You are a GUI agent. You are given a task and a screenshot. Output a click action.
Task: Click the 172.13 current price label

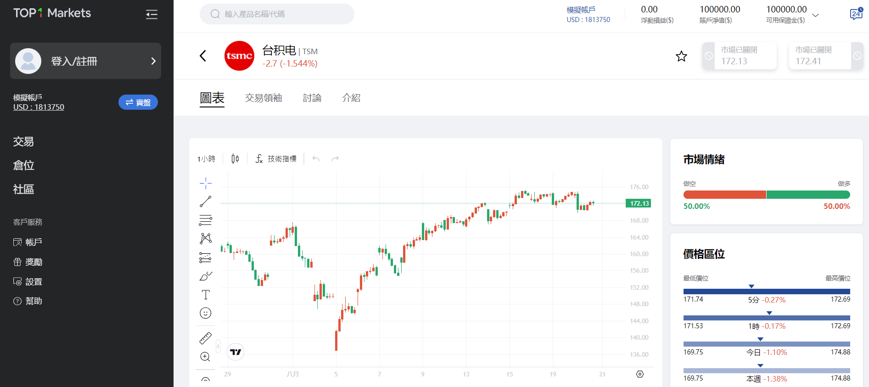639,203
